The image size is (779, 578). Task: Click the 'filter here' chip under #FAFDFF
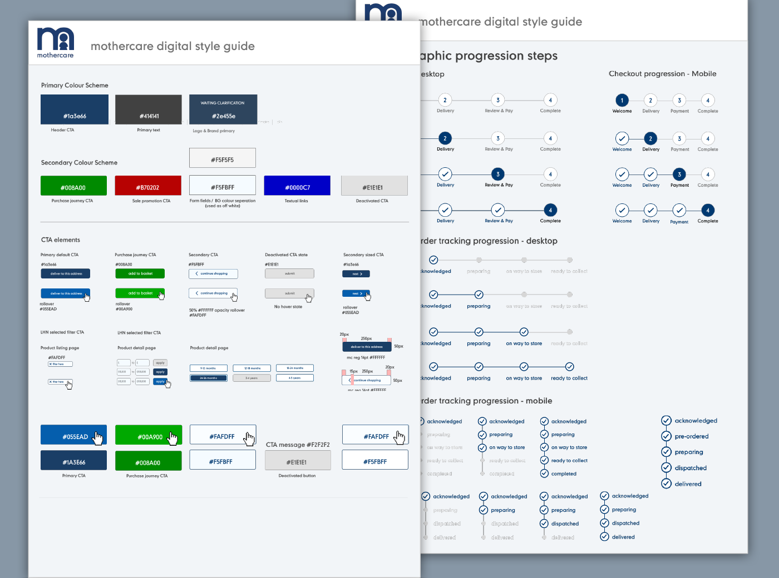(60, 364)
